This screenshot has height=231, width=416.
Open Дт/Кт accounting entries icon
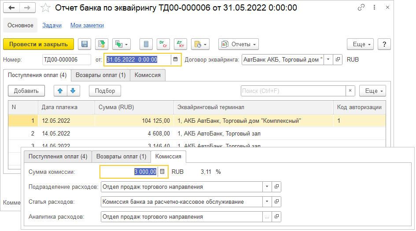(x=180, y=44)
